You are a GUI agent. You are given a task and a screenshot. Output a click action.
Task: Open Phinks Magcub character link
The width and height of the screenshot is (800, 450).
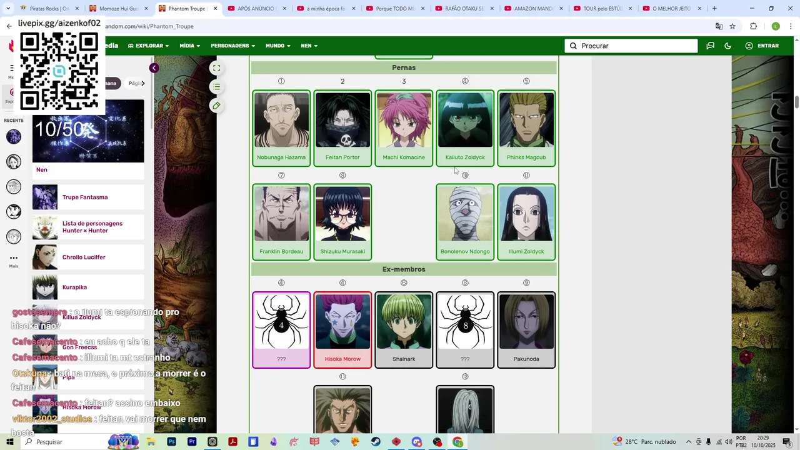(x=526, y=157)
